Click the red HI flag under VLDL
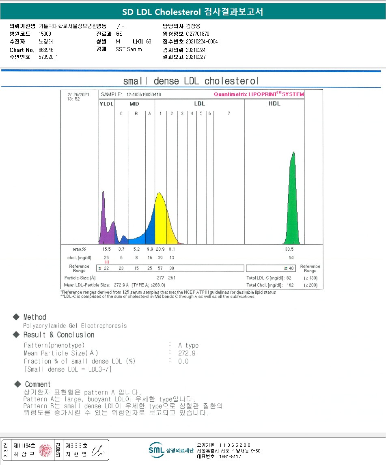Screen dimensions: 386x465 point(107,262)
